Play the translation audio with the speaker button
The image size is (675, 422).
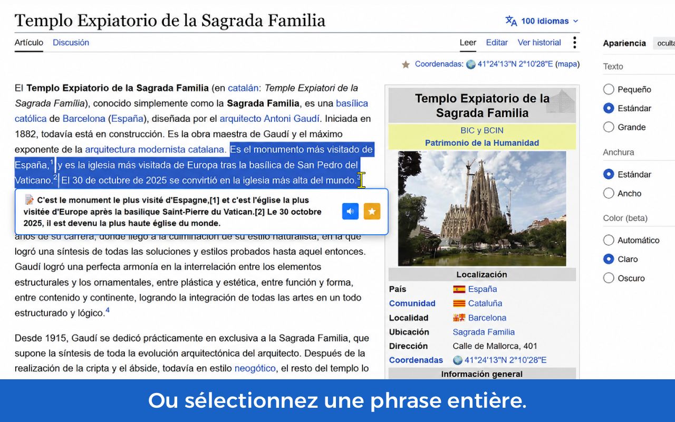(350, 212)
